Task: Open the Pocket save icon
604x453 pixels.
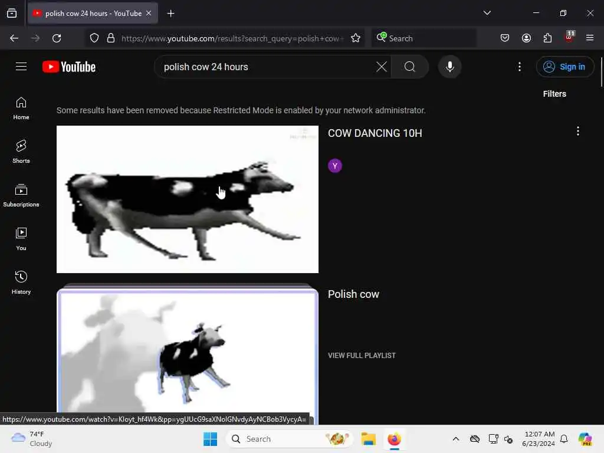Action: 505,38
